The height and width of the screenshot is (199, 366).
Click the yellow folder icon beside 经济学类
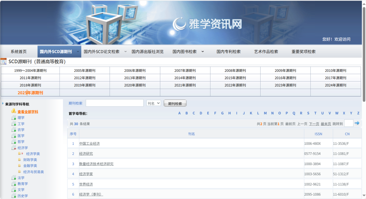[19, 153]
